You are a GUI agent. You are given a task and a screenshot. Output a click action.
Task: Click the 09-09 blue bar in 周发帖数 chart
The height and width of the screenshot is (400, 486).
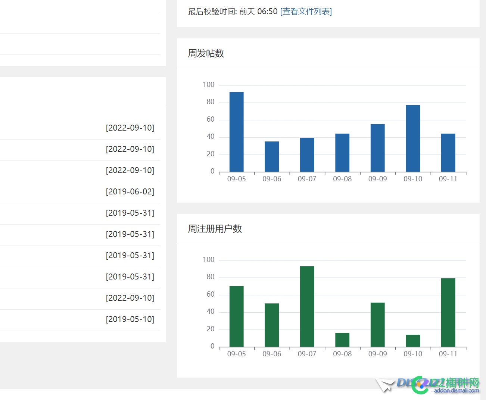(378, 148)
